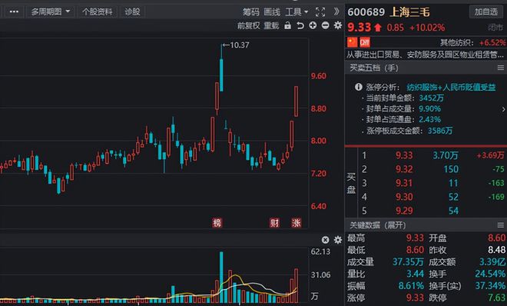Click the tallest cyan volume bar
The image size is (507, 306).
point(221,278)
